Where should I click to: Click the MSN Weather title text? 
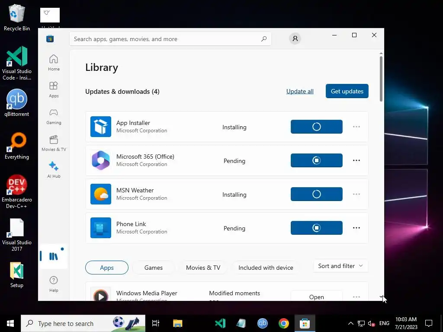(x=135, y=190)
